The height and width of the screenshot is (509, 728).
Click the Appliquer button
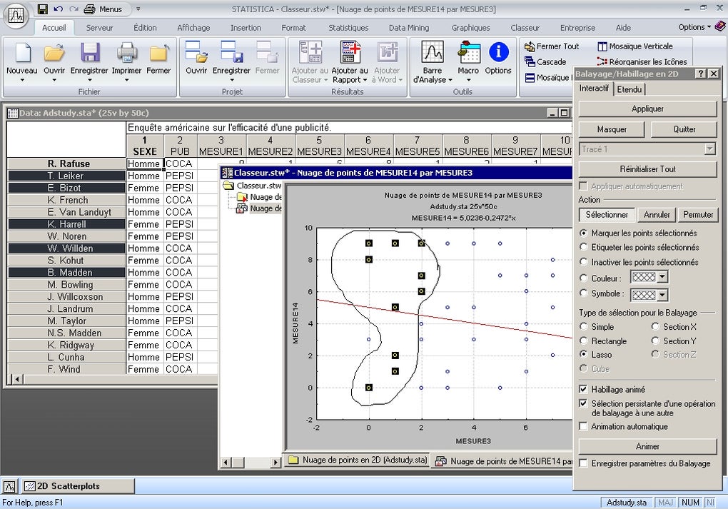pos(647,109)
